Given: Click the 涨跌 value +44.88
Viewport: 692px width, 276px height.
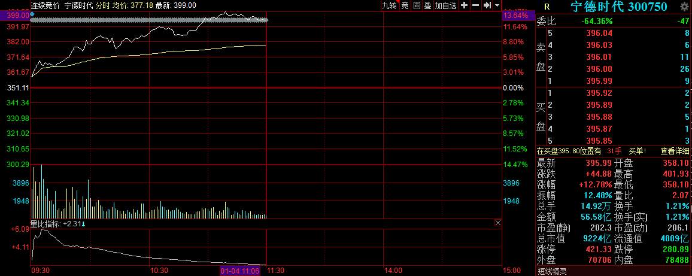Looking at the screenshot, I should pyautogui.click(x=597, y=174).
